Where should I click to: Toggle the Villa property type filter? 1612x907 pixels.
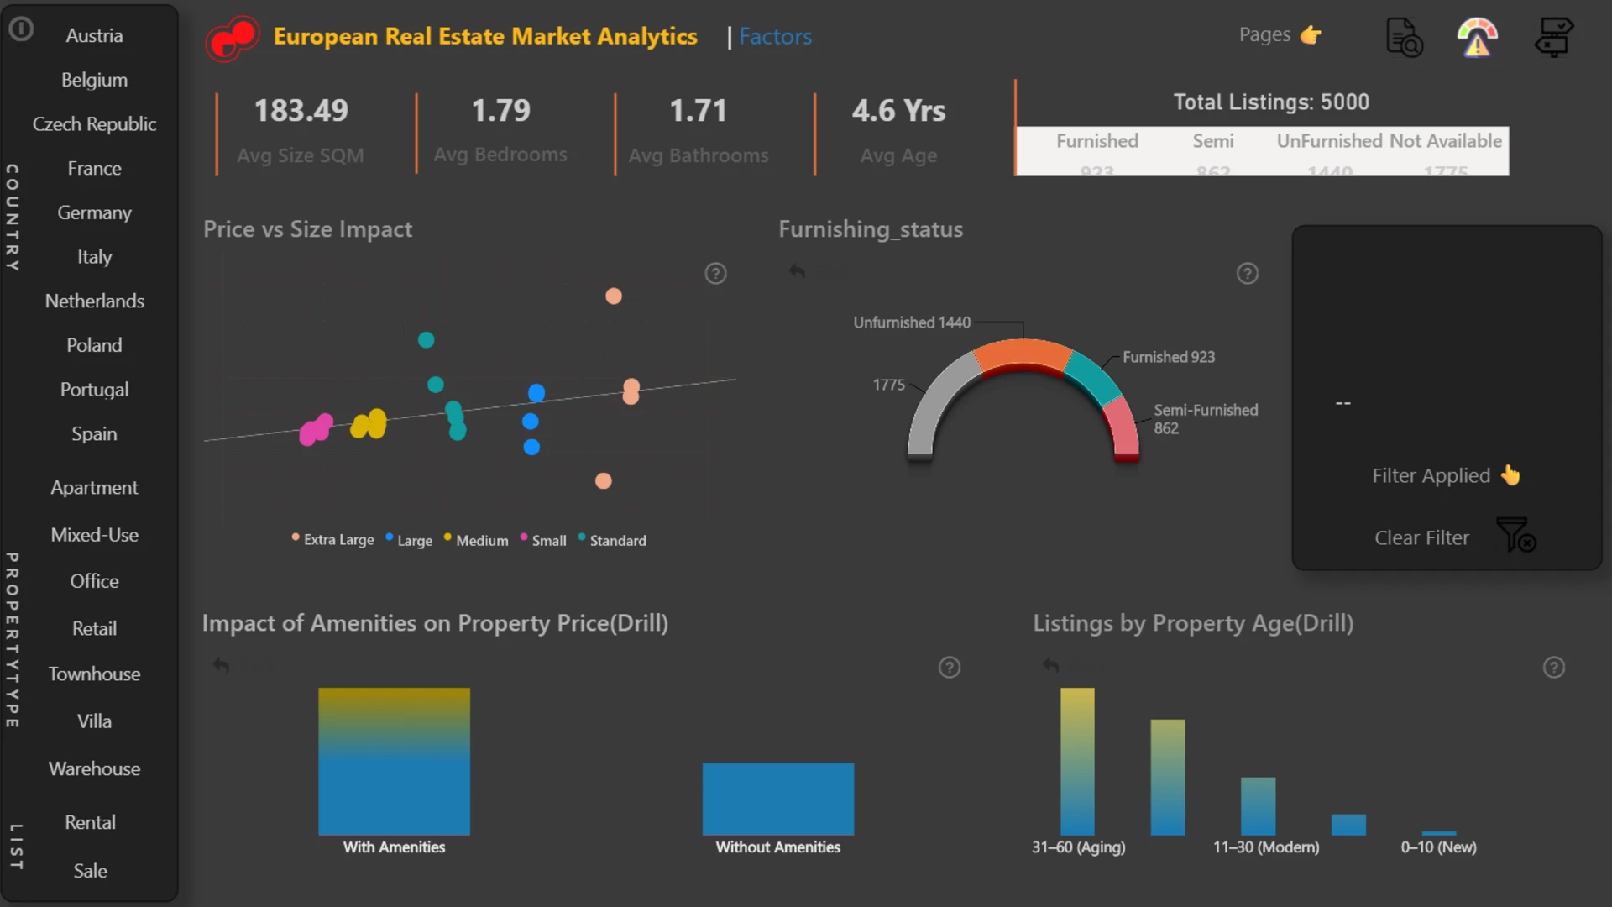pyautogui.click(x=94, y=721)
